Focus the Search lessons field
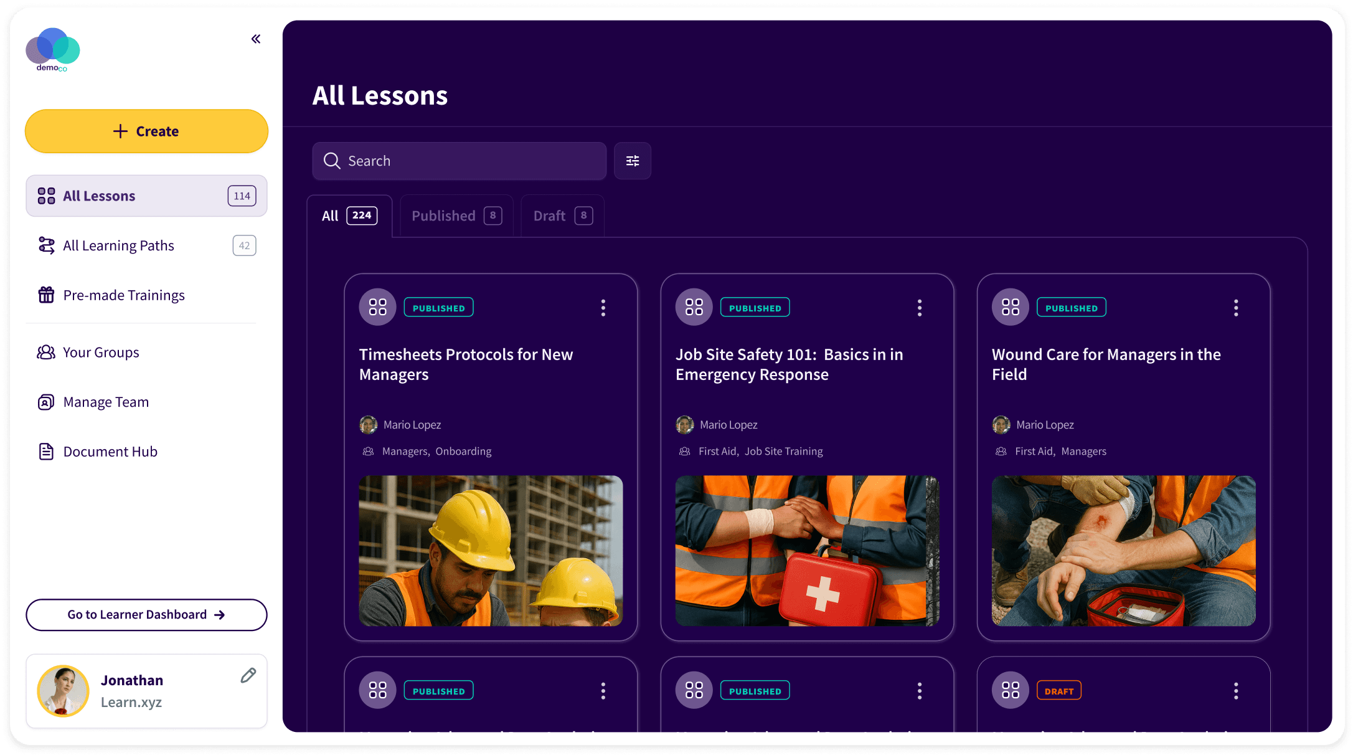Screen dimensions: 1353x755 [x=460, y=161]
